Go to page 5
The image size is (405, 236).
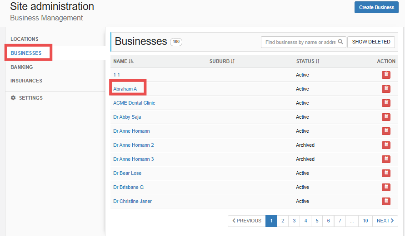pyautogui.click(x=317, y=221)
